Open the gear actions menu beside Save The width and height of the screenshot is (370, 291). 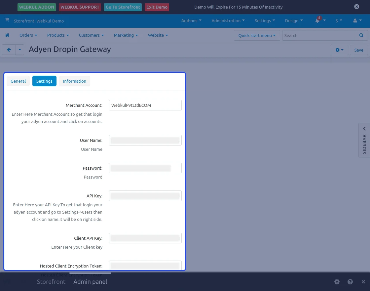pyautogui.click(x=339, y=50)
